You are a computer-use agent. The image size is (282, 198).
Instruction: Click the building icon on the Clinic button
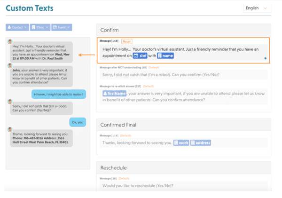[33, 27]
